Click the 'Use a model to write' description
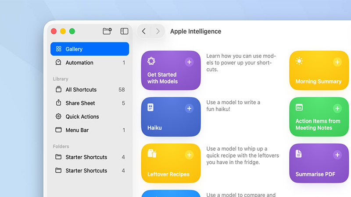 click(x=233, y=106)
